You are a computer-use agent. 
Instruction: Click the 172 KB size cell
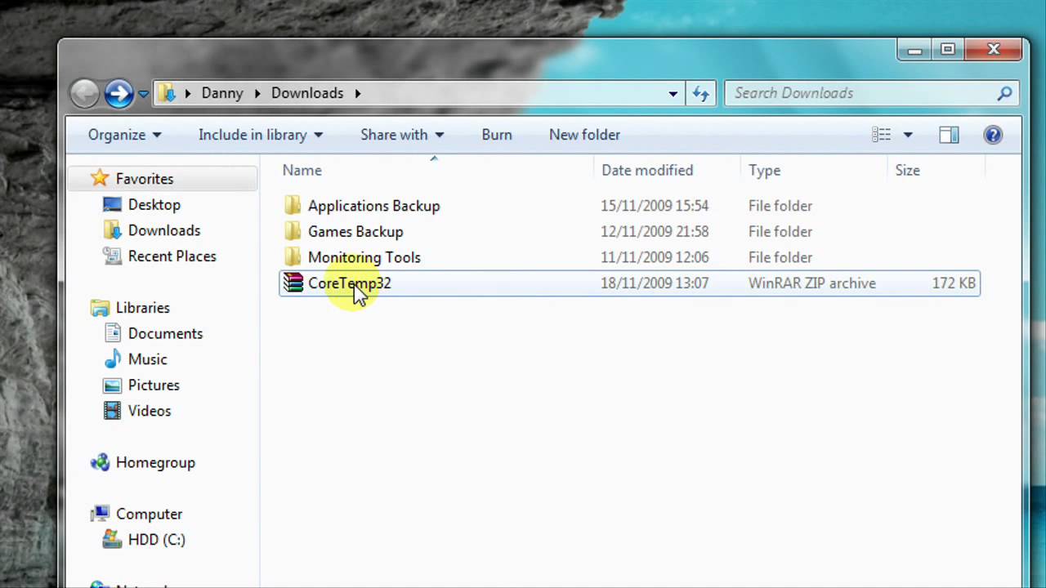pos(954,283)
